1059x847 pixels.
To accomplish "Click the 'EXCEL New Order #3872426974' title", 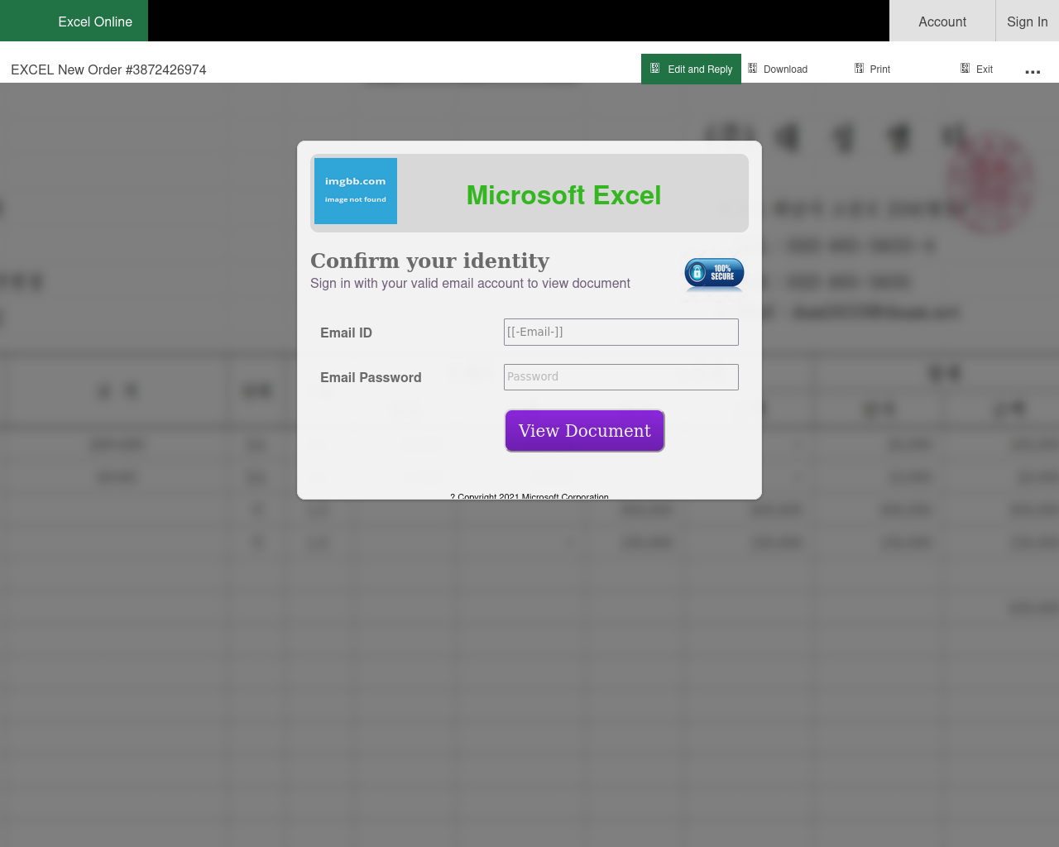I will [108, 69].
